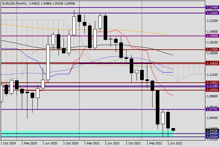Click the 1.21500 price scale value

(213, 21)
